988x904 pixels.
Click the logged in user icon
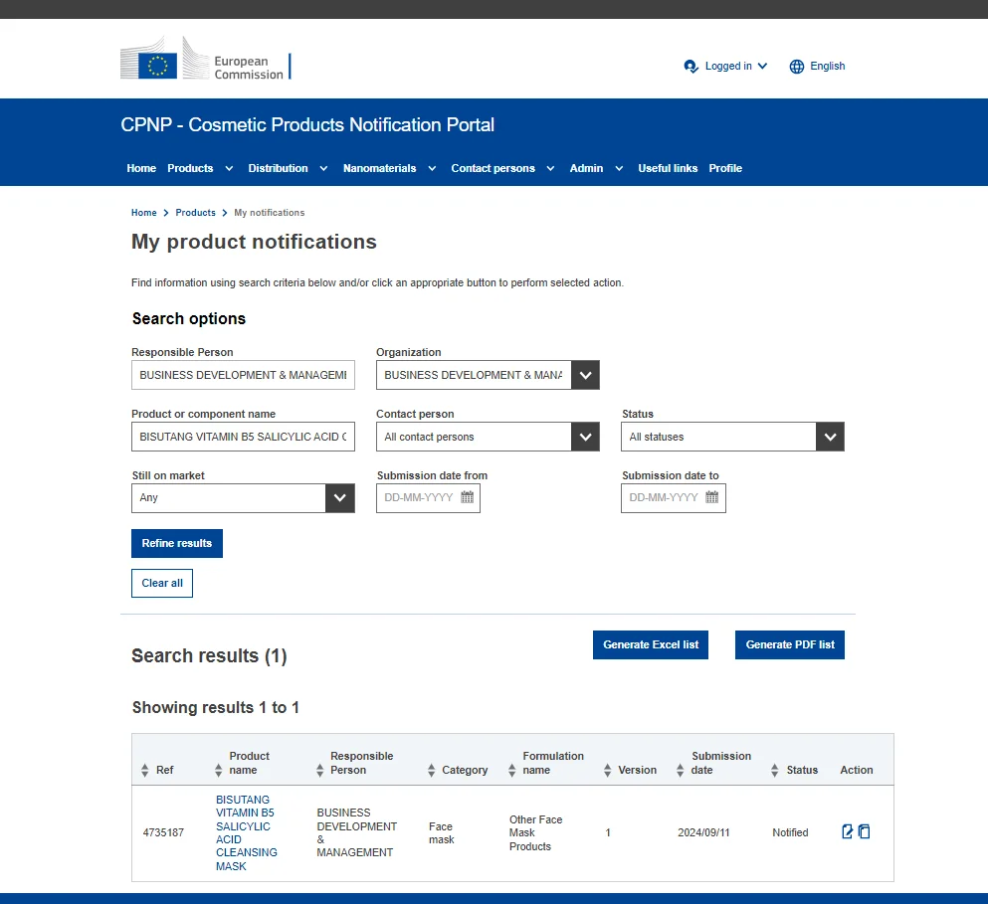tap(692, 67)
